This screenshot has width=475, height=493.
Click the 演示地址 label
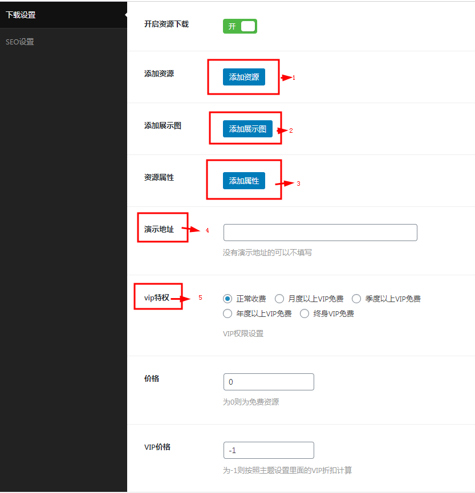159,229
